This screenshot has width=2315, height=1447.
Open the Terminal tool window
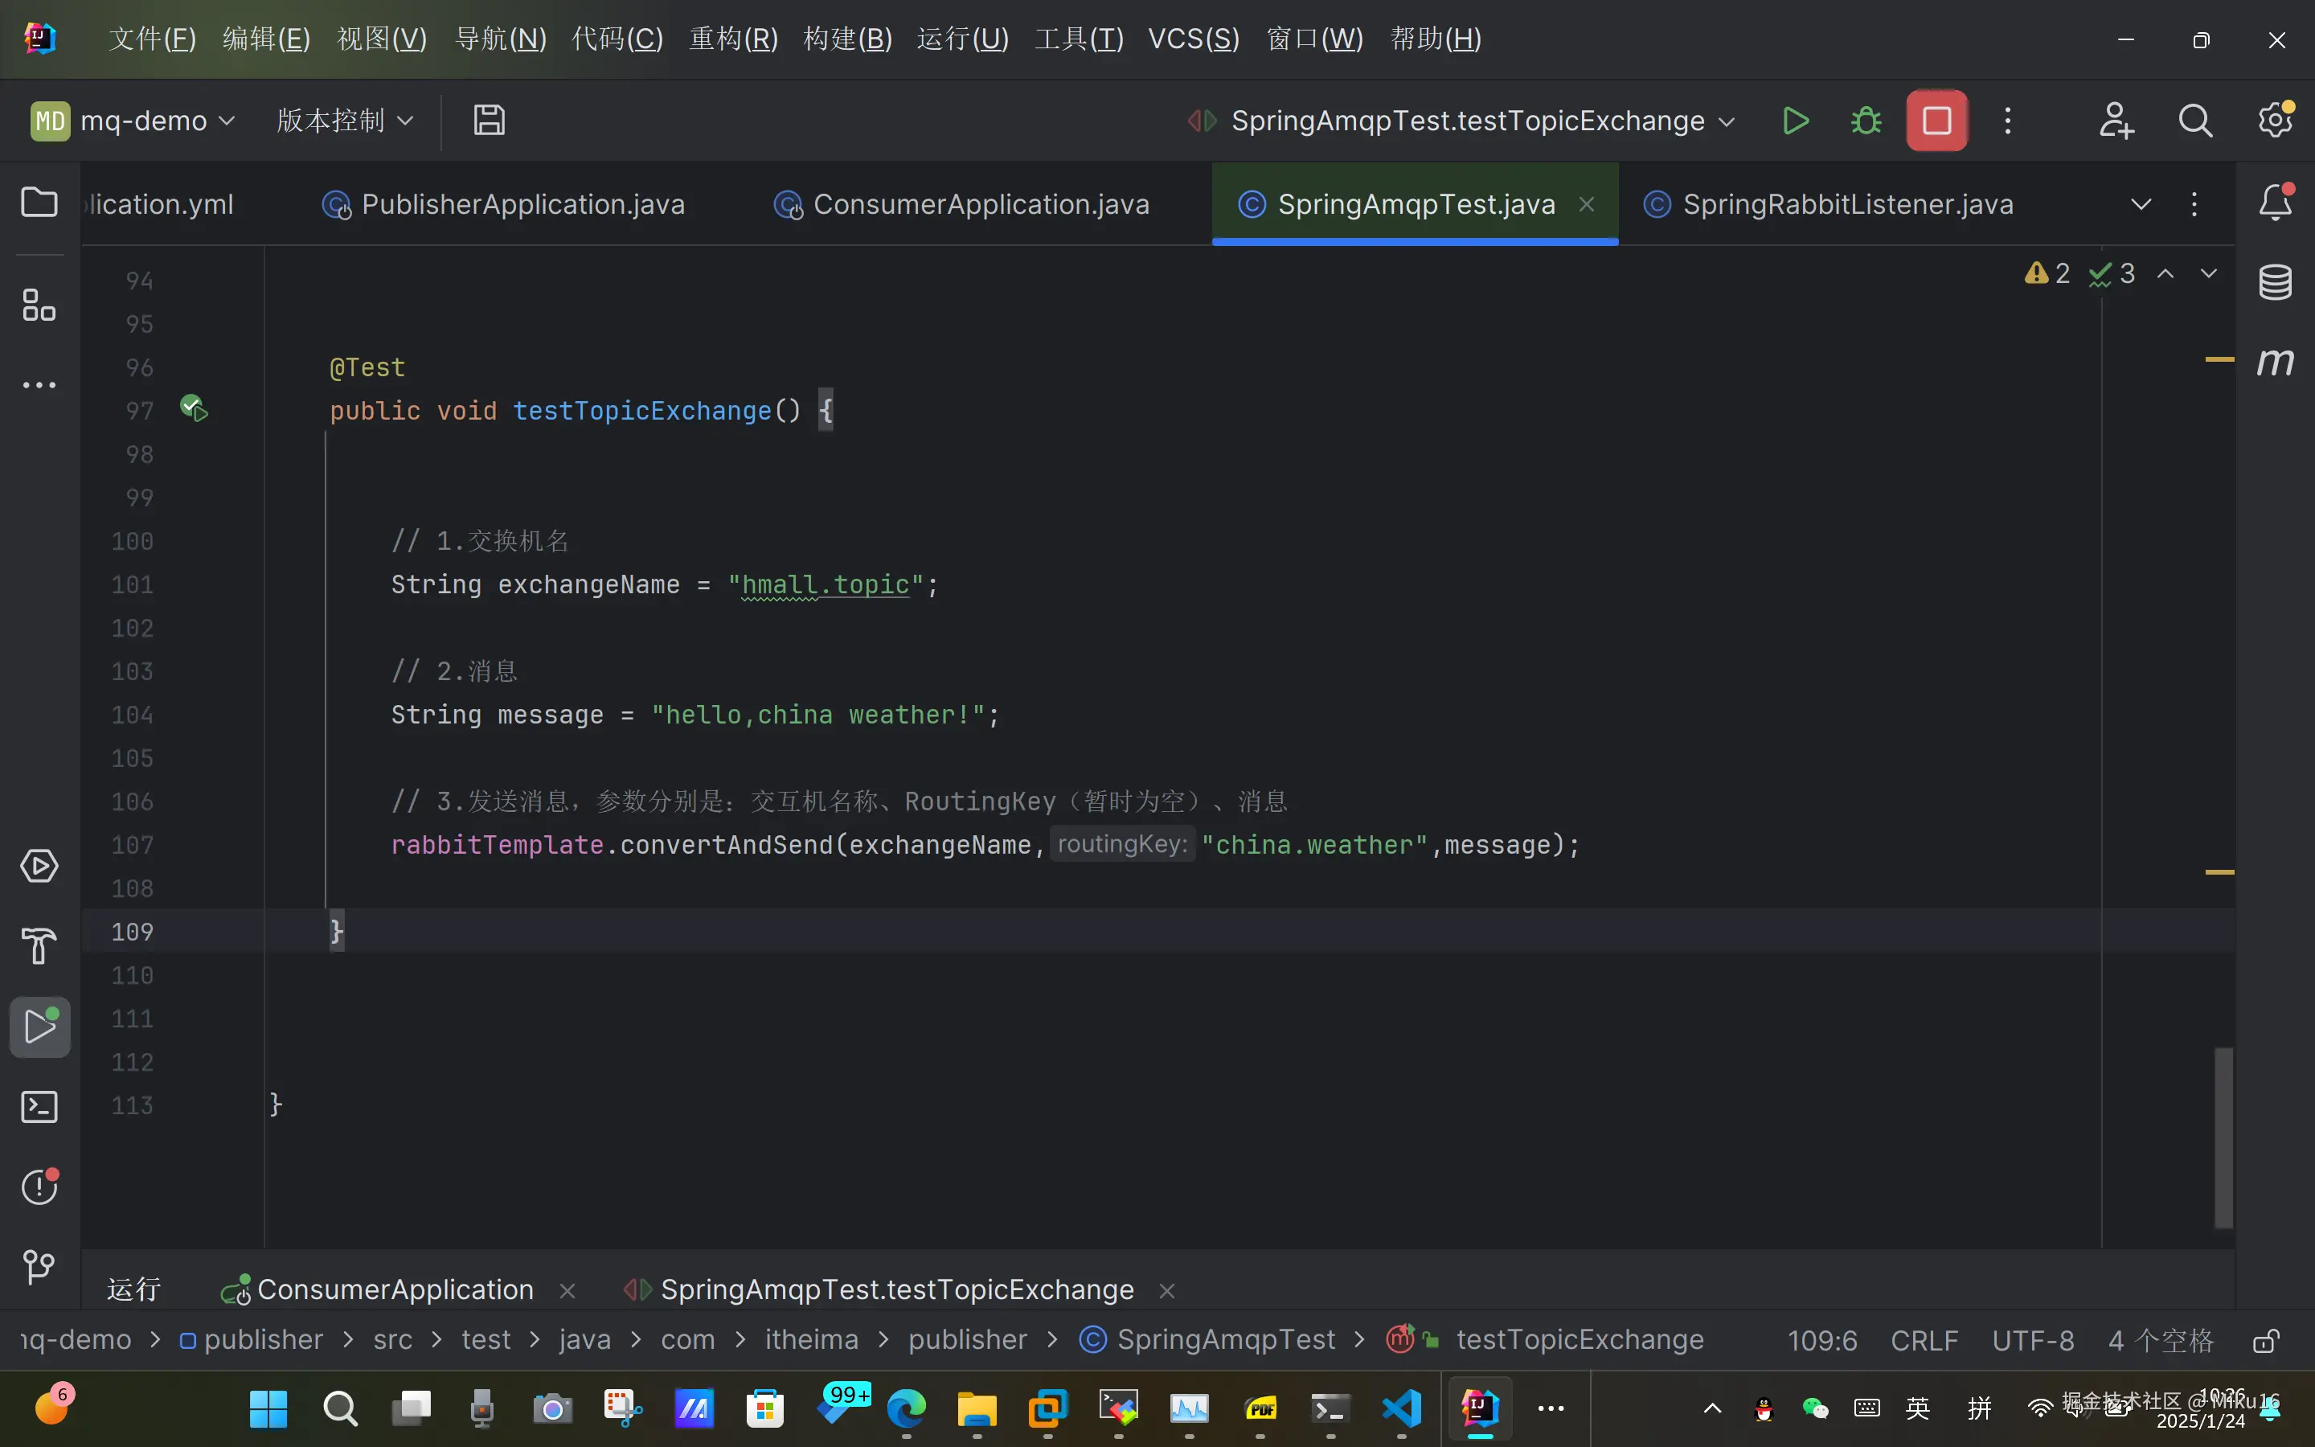[39, 1106]
